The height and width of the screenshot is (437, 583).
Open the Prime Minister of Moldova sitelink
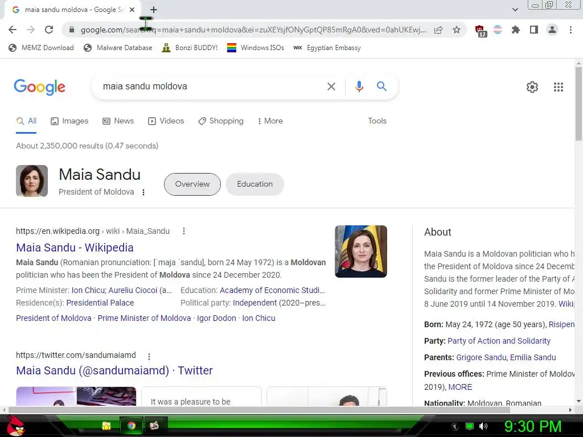coord(144,319)
